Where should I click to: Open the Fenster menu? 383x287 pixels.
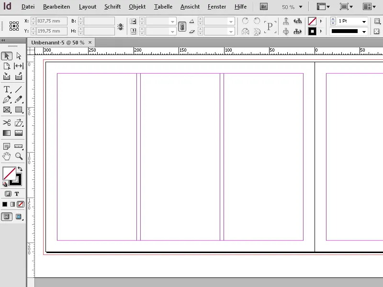tap(217, 7)
